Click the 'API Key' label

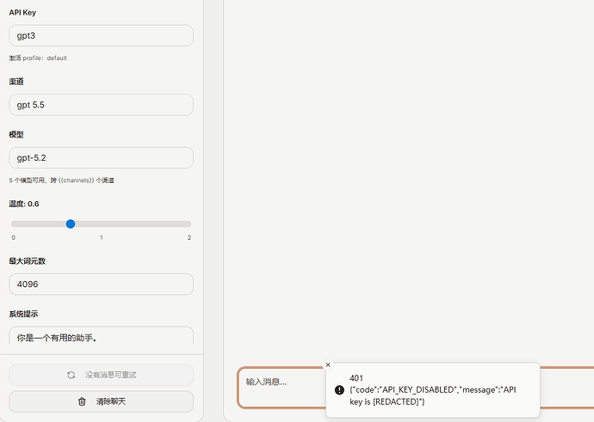click(22, 13)
